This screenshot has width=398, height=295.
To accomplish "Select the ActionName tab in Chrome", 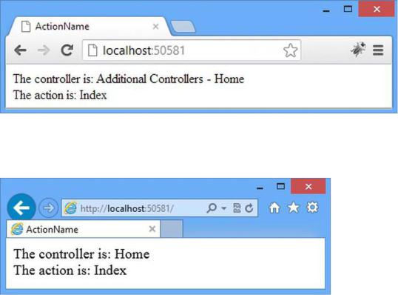I will (x=89, y=26).
